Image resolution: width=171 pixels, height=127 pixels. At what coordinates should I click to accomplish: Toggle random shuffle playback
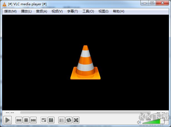(76, 120)
